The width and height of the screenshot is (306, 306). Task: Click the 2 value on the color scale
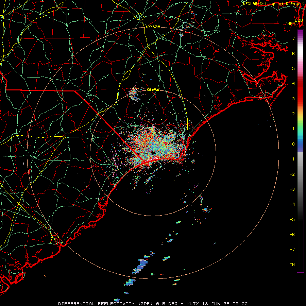tap(293, 114)
